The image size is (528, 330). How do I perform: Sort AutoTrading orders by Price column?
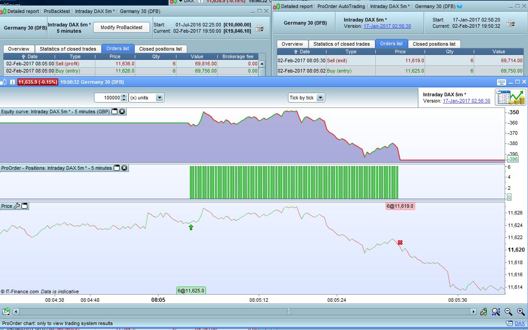tap(400, 51)
